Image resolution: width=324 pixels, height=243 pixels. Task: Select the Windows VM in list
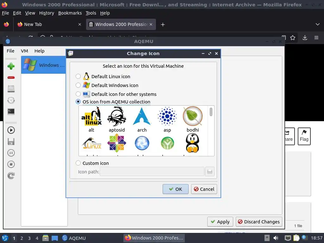(44, 65)
